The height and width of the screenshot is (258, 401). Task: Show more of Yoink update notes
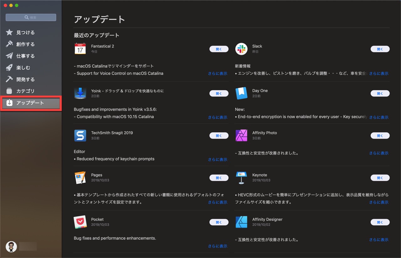(218, 117)
